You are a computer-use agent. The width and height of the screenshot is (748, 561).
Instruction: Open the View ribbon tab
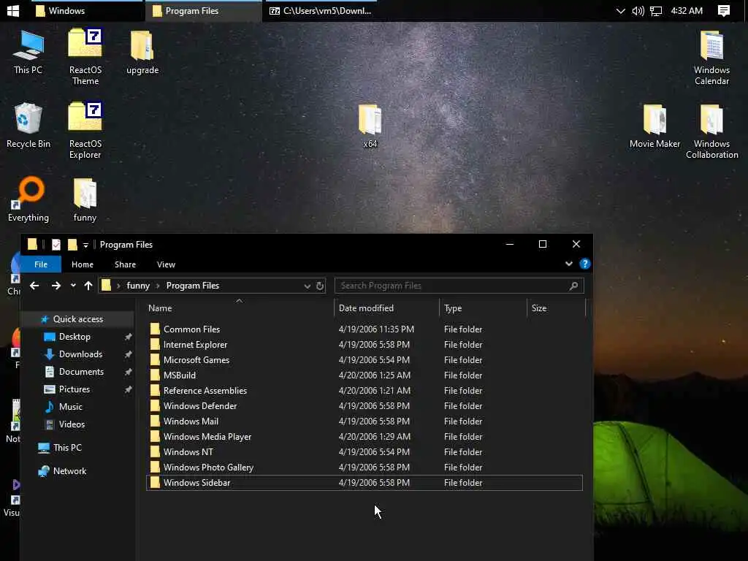click(x=166, y=264)
